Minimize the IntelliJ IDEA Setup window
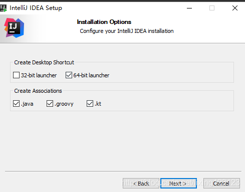 (189, 8)
